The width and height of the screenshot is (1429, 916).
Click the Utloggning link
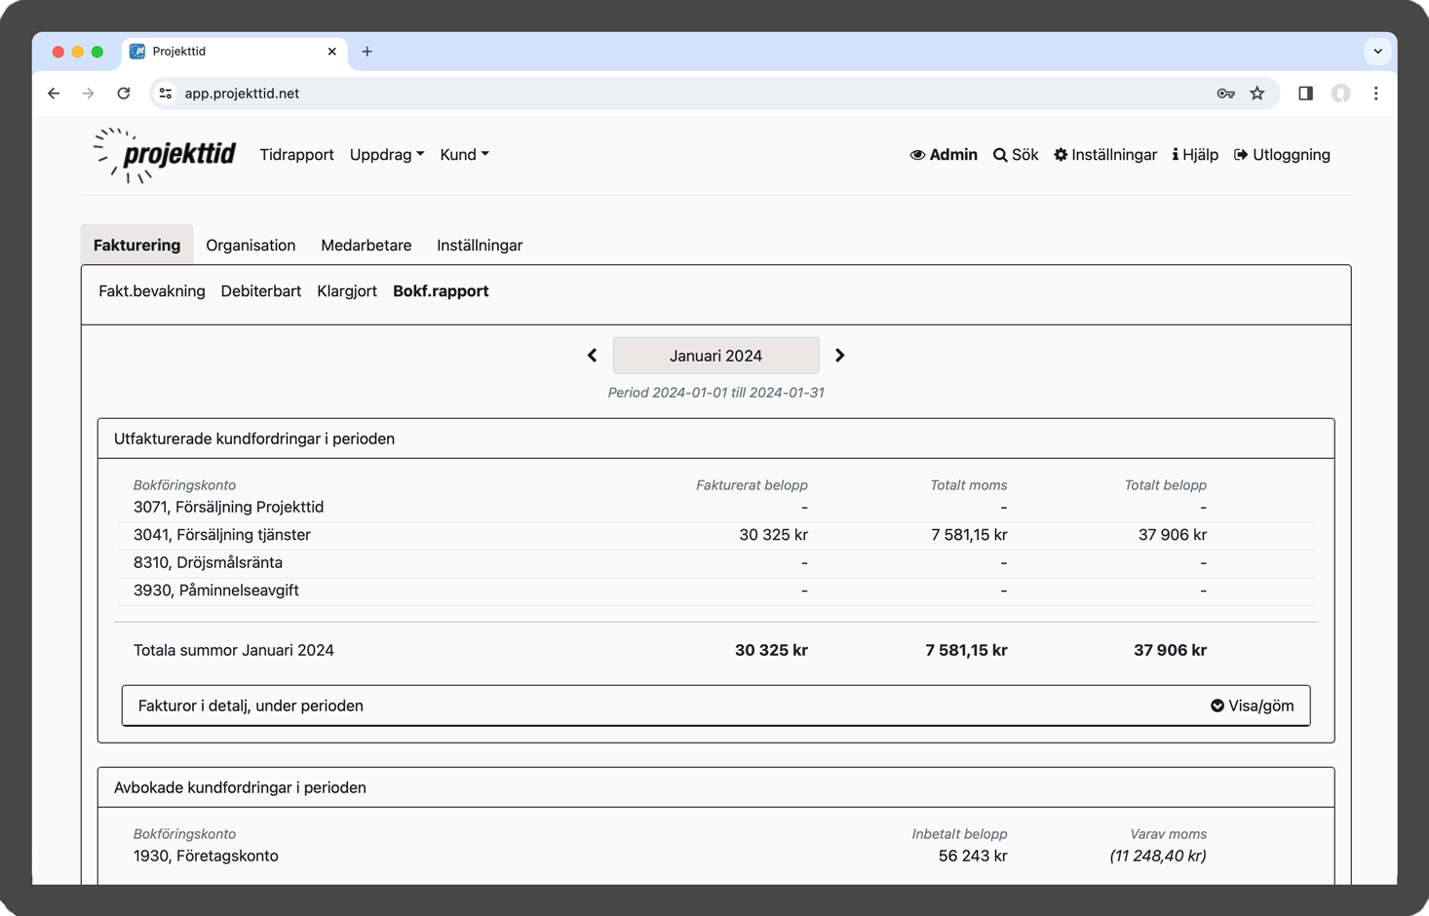coord(1282,155)
